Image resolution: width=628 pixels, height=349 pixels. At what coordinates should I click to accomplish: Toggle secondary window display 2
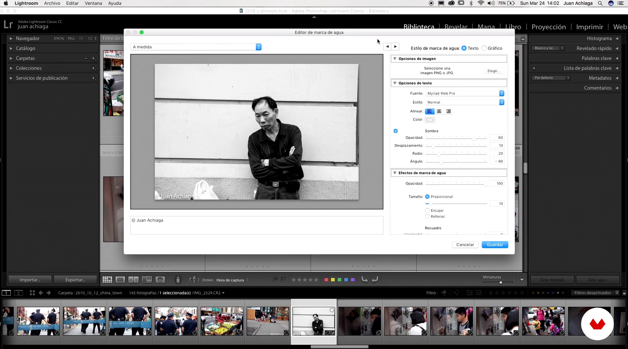click(x=19, y=293)
